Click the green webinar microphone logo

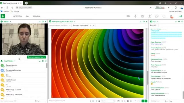(3, 16)
